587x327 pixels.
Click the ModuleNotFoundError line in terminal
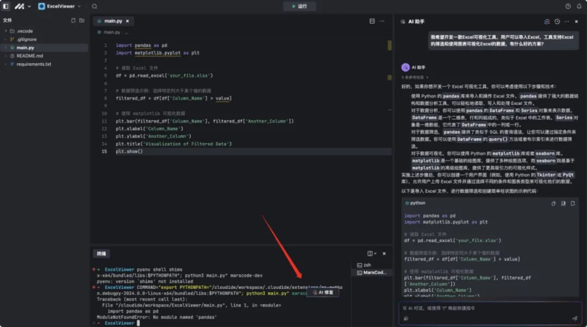[157, 317]
